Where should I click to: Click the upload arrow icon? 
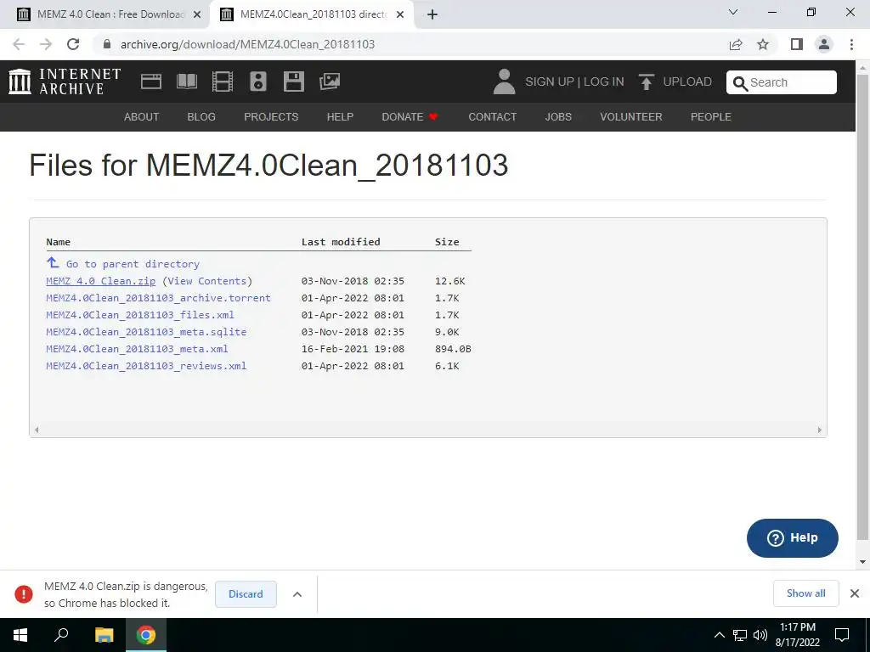pyautogui.click(x=646, y=81)
